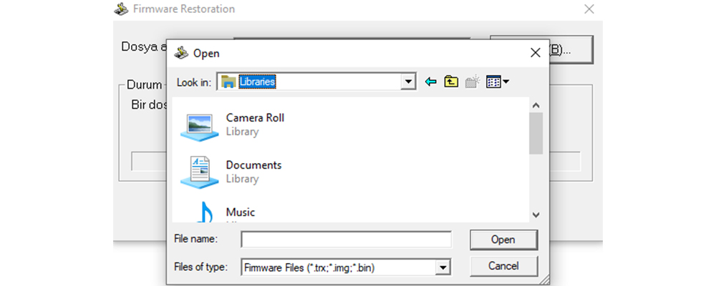Click the Firmware Restoration title icon
Viewport: 716px width, 286px height.
(x=121, y=9)
